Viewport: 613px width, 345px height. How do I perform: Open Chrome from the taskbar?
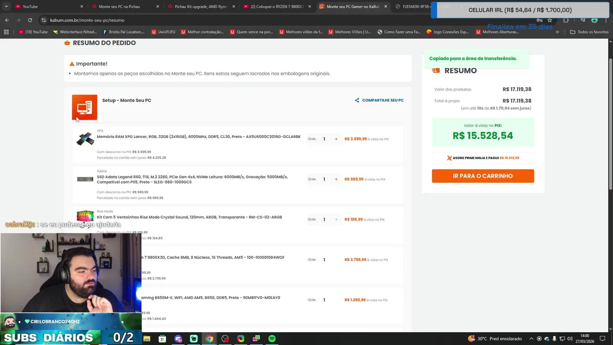(209, 339)
